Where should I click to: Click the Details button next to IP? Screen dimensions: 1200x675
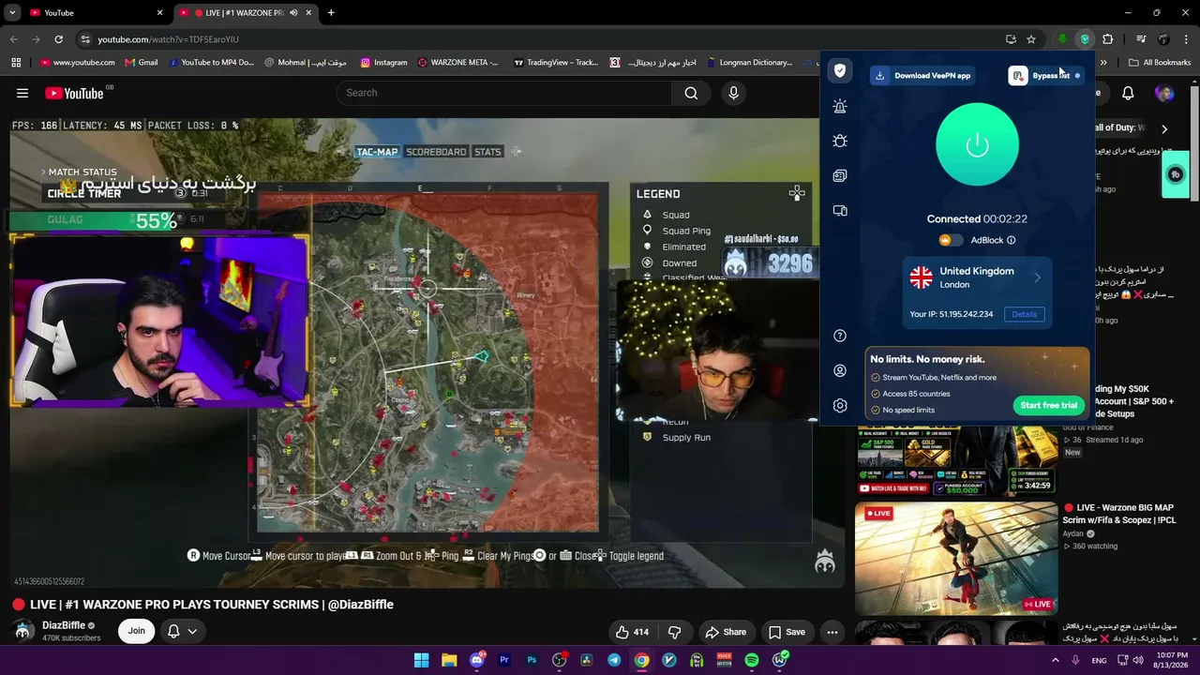coord(1024,314)
